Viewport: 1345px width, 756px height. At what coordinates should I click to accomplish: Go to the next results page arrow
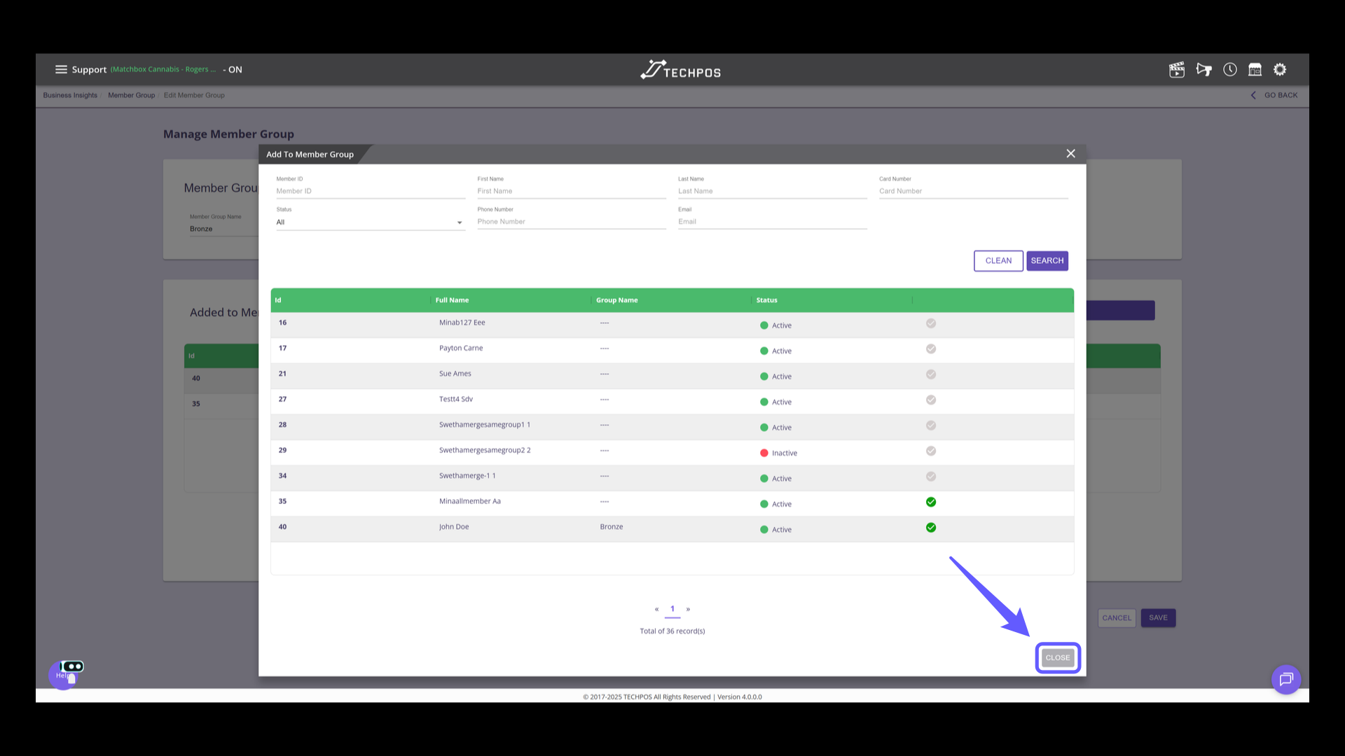(x=688, y=609)
